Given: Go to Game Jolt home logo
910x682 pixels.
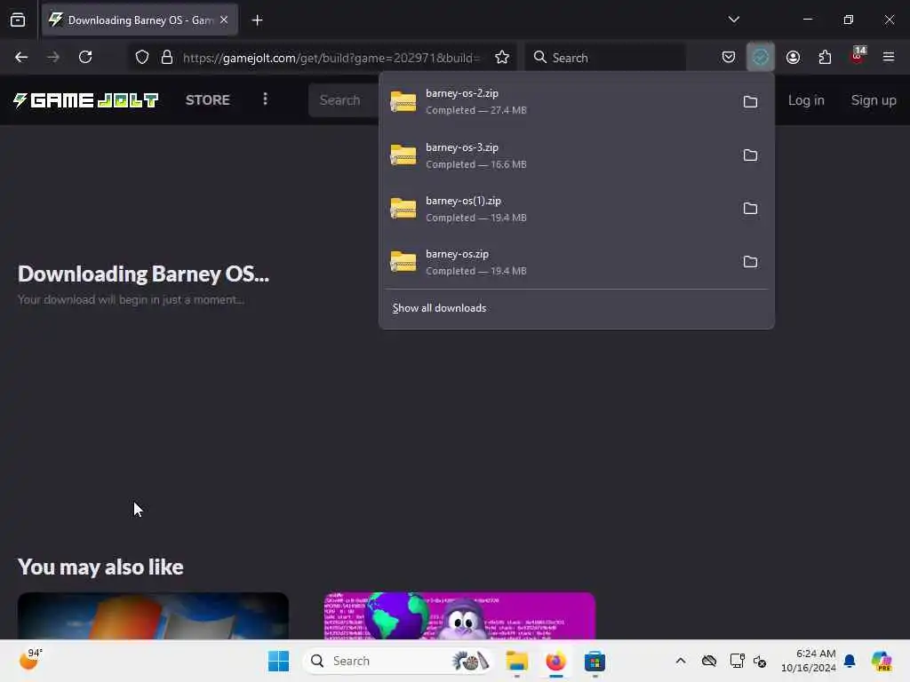Looking at the screenshot, I should 85,100.
